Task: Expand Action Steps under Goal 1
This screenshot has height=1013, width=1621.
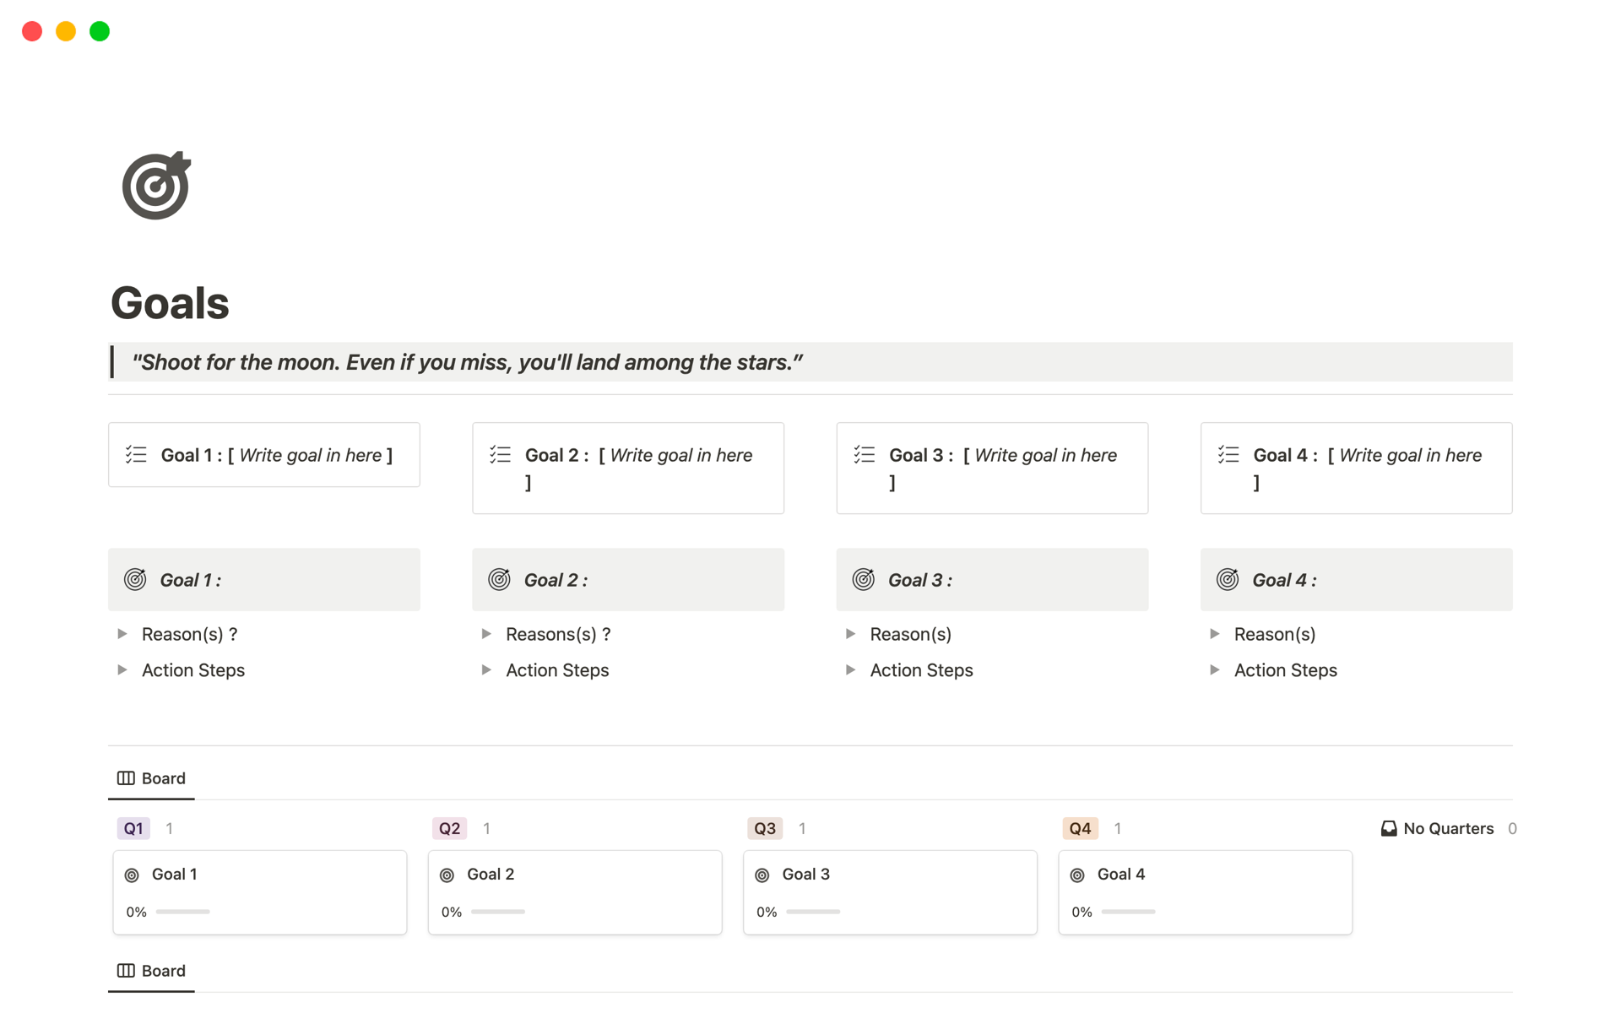Action: 122,670
